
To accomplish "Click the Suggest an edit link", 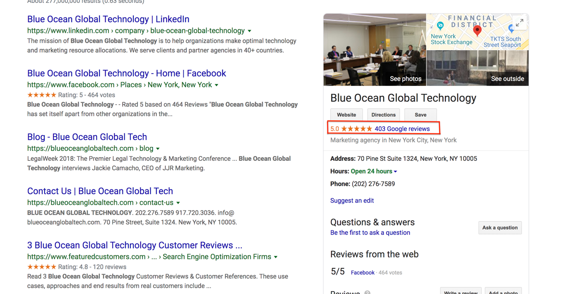I will click(x=352, y=201).
